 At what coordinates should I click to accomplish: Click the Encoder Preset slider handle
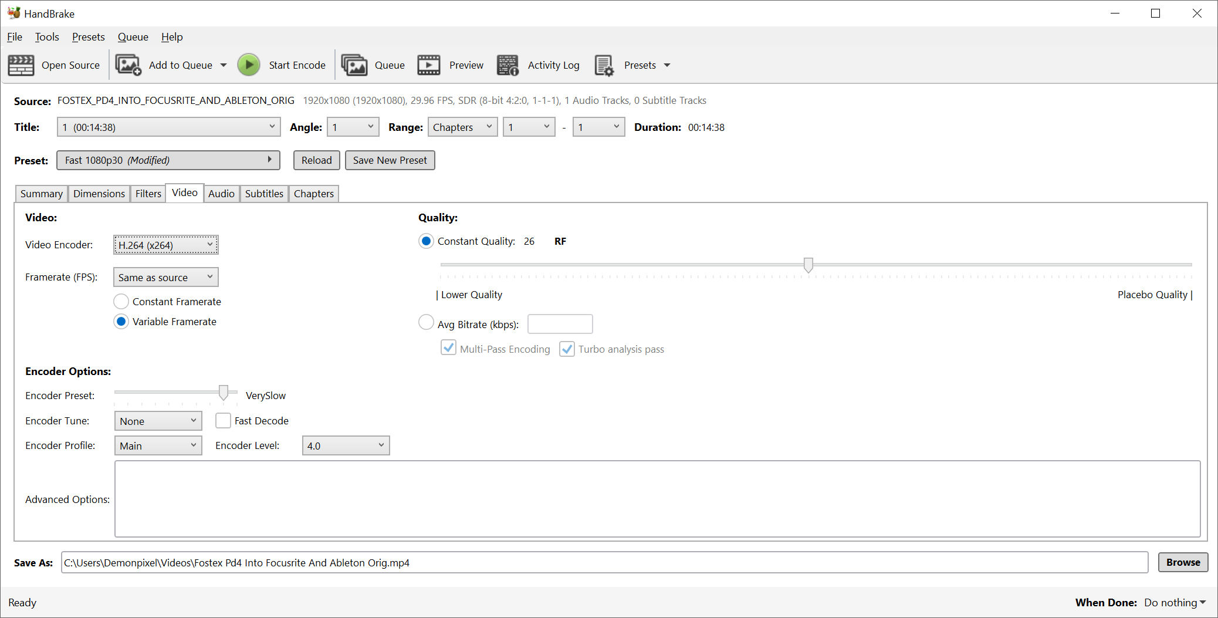click(224, 393)
